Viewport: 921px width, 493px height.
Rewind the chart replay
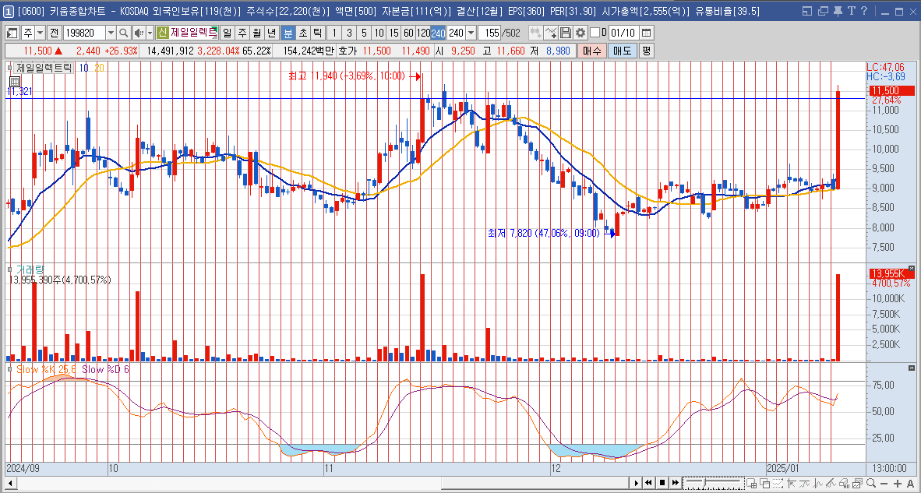(649, 483)
